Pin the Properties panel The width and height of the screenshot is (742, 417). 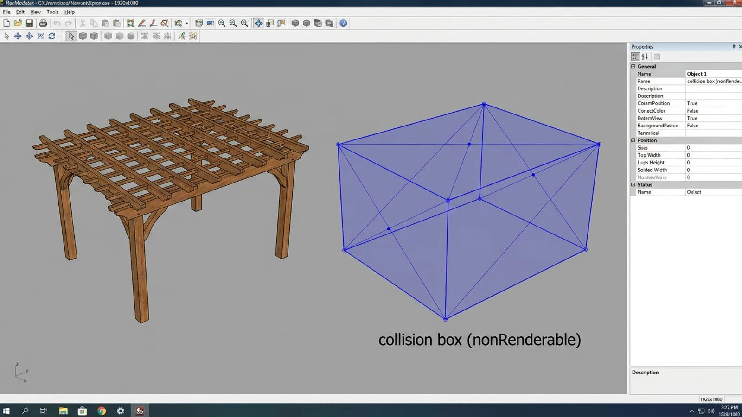pos(734,46)
